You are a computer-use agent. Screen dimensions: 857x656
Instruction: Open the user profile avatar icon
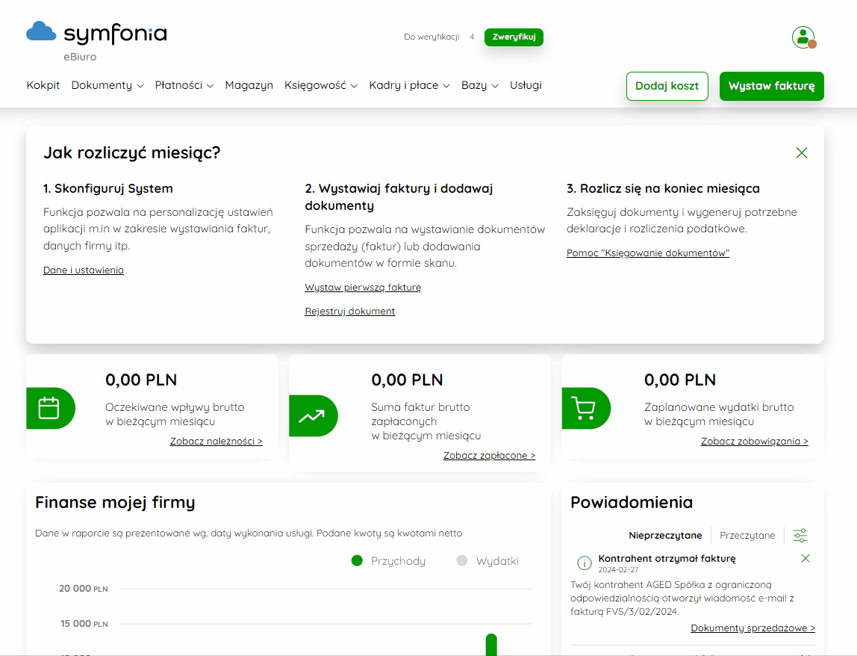tap(803, 37)
